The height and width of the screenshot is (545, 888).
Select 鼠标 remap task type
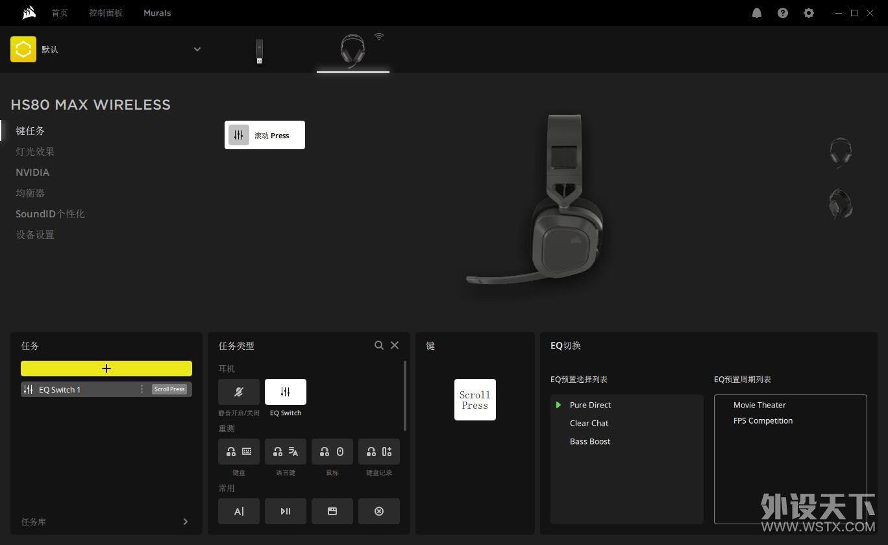pyautogui.click(x=332, y=452)
